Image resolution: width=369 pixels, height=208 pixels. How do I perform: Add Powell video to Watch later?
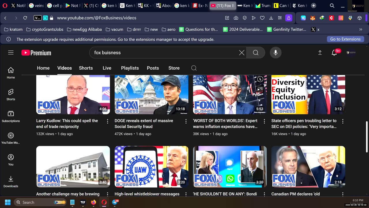(260, 79)
